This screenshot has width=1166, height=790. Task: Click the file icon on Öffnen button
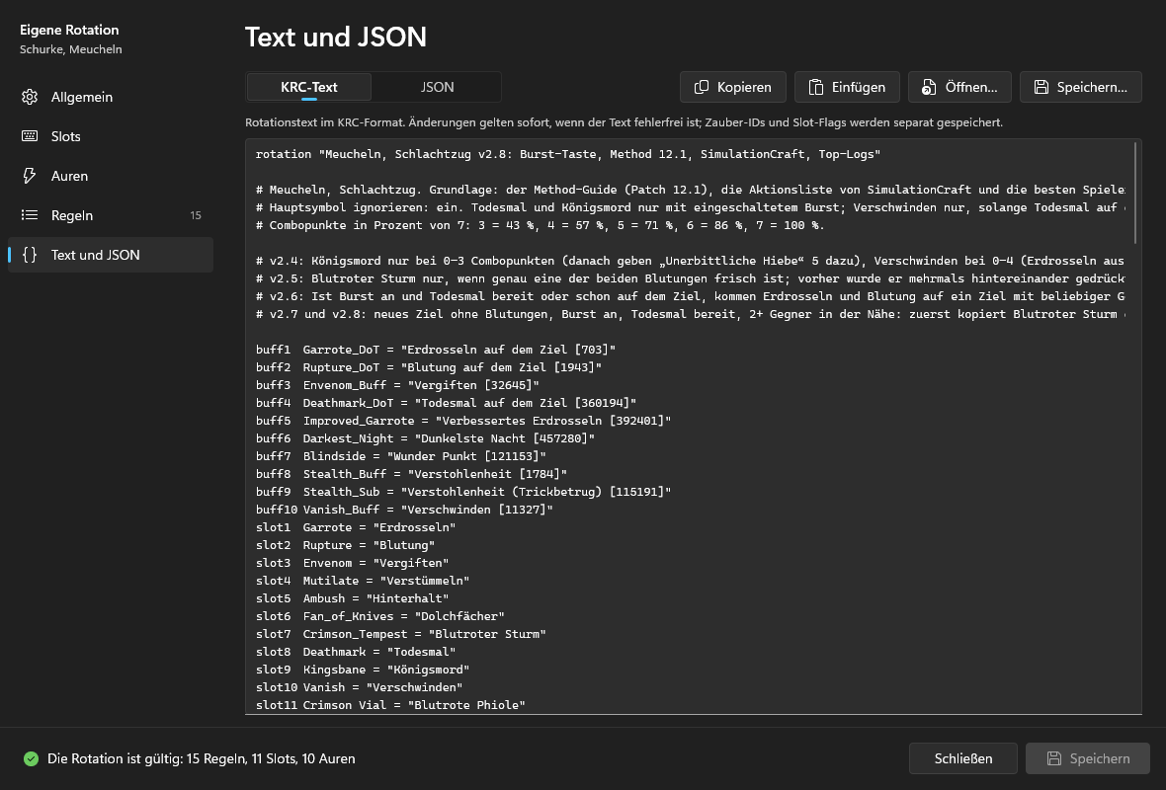[928, 87]
